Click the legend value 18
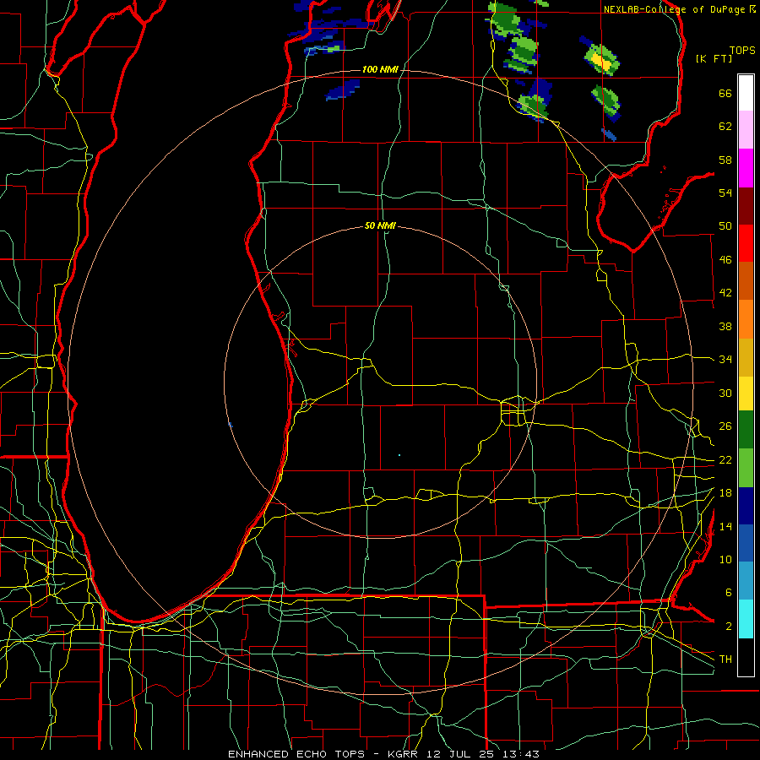This screenshot has height=760, width=760. (x=725, y=493)
